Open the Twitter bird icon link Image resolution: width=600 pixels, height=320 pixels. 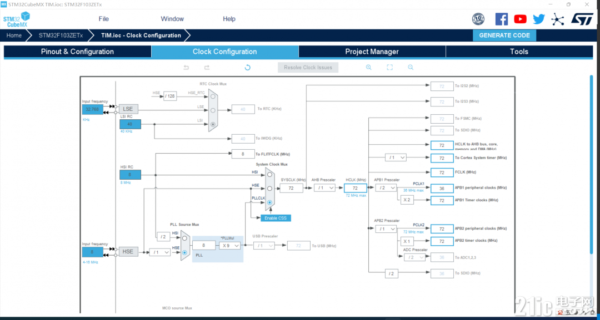[539, 19]
